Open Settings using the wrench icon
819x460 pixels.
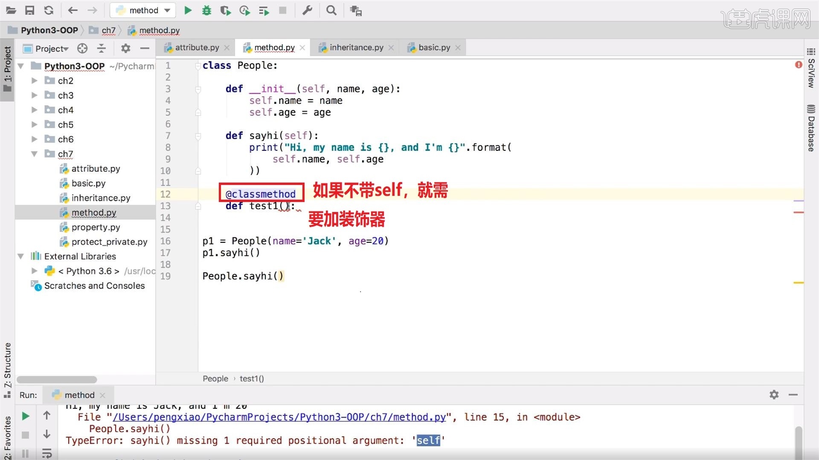[x=308, y=10]
